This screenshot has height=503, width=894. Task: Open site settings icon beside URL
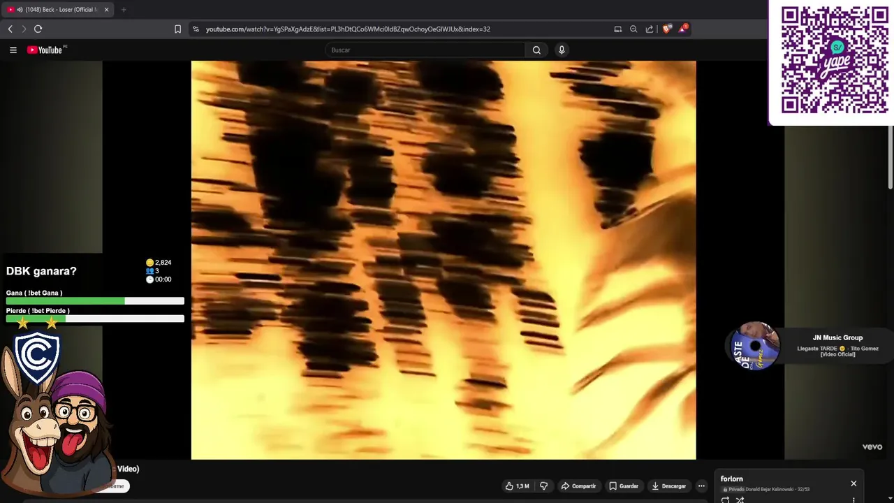[196, 29]
